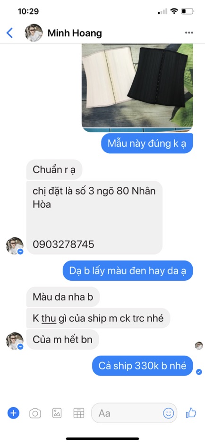The width and height of the screenshot is (205, 444).
Task: Tap the grid template icon beside gallery
Action: click(x=78, y=413)
